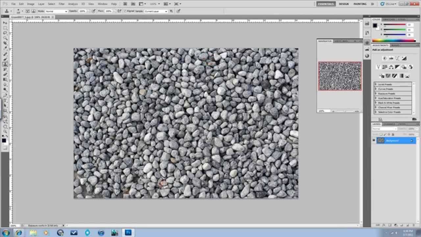Open the Sample dropdown set to Current Layer
Viewport: 421px width, 237px height.
pyautogui.click(x=156, y=11)
